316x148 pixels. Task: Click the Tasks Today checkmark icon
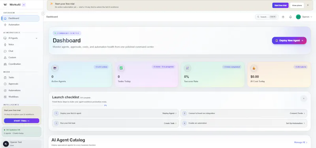click(x=121, y=68)
